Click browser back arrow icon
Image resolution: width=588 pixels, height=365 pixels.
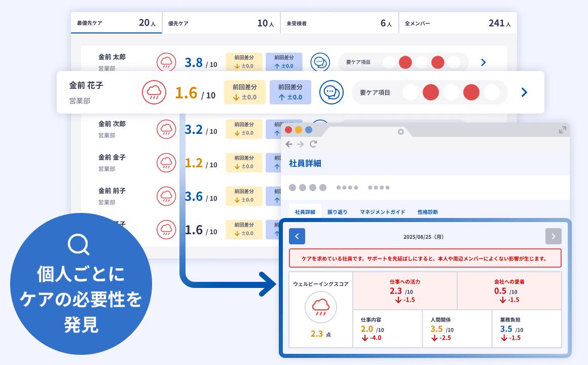[x=289, y=144]
